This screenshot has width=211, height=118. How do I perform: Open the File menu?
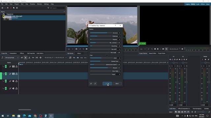2,4
